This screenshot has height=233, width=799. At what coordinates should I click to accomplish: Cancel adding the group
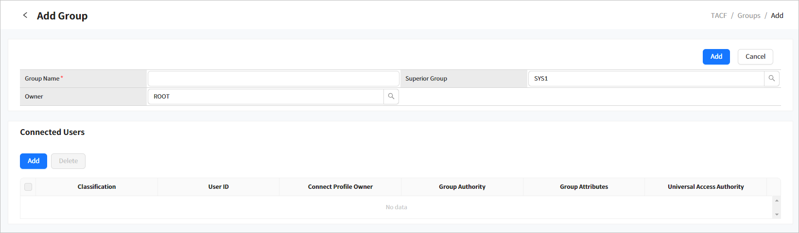tap(755, 57)
